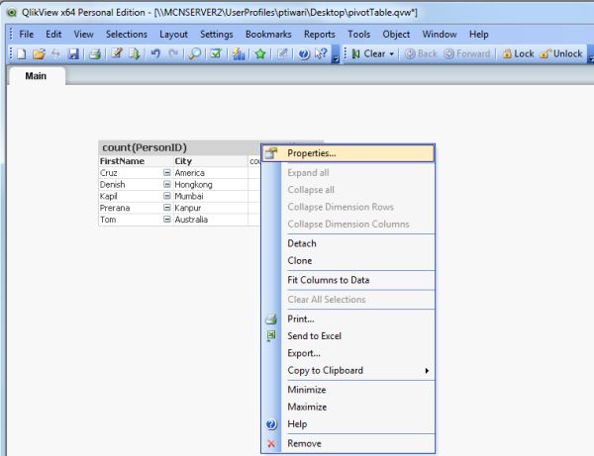
Task: Choose Print... in context menu
Action: [x=348, y=319]
